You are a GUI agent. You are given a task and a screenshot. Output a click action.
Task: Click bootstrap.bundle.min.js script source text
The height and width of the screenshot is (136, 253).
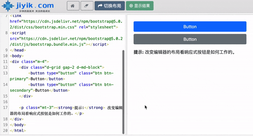(66, 41)
